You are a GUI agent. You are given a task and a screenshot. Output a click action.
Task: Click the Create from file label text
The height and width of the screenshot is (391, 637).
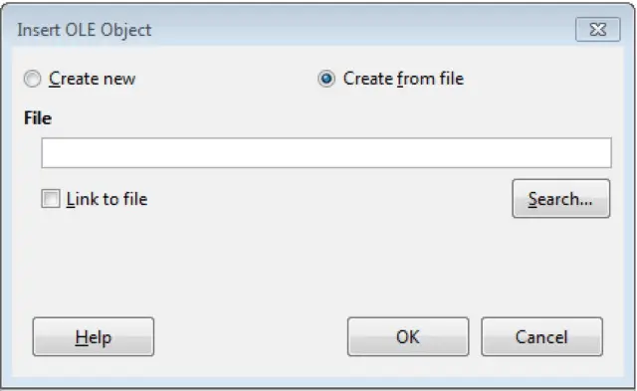403,79
